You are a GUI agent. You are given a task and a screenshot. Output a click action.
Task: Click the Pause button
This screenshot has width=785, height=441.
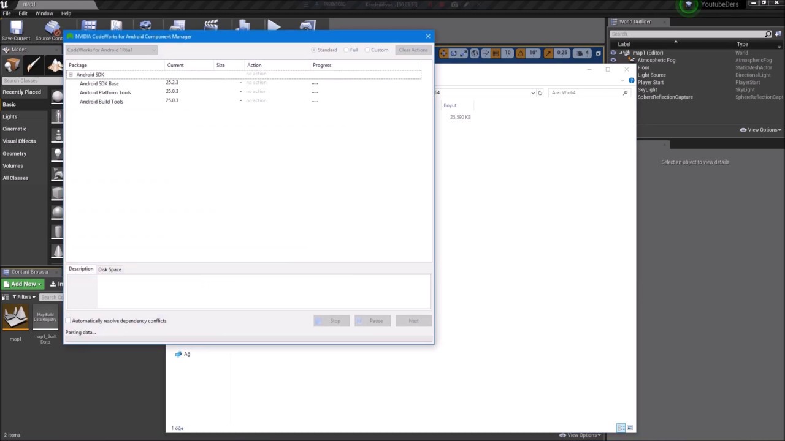click(x=372, y=321)
